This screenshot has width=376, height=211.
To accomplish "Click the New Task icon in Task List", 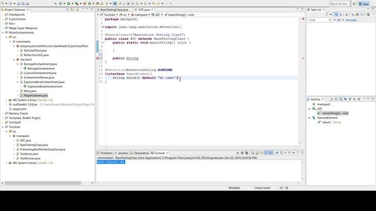I will (x=327, y=15).
